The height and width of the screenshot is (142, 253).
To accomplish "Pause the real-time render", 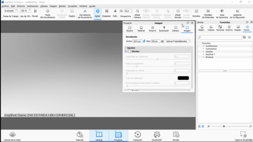I will coord(35,13).
